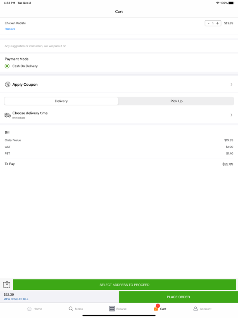The width and height of the screenshot is (238, 318).
Task: Open the Browse grid icon
Action: click(112, 308)
